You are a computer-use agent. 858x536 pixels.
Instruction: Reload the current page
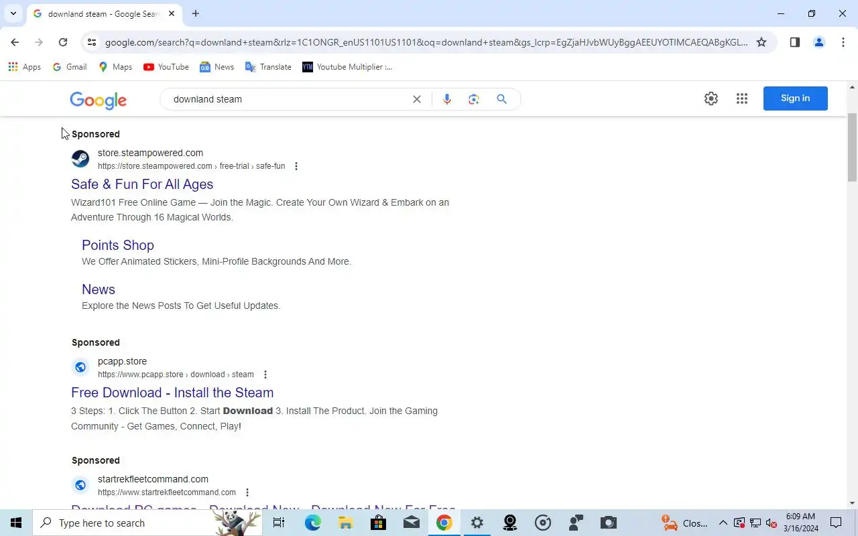click(63, 42)
